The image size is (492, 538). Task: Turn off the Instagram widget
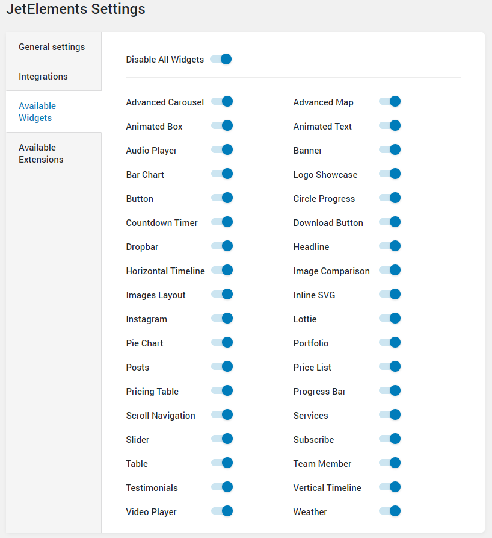(x=221, y=319)
